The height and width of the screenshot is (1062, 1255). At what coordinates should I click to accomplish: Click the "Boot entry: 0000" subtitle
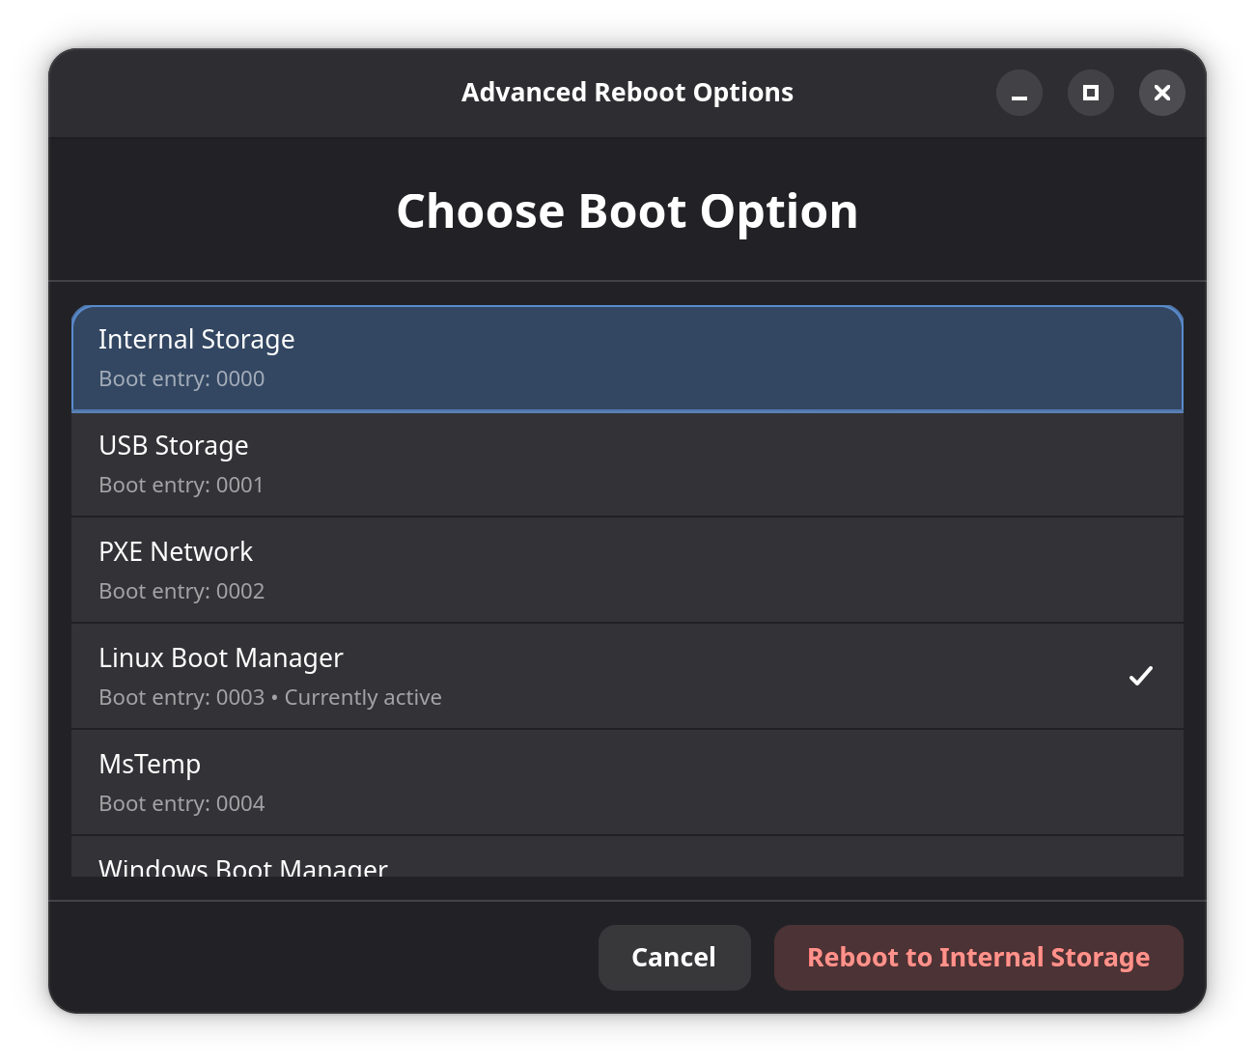point(181,379)
